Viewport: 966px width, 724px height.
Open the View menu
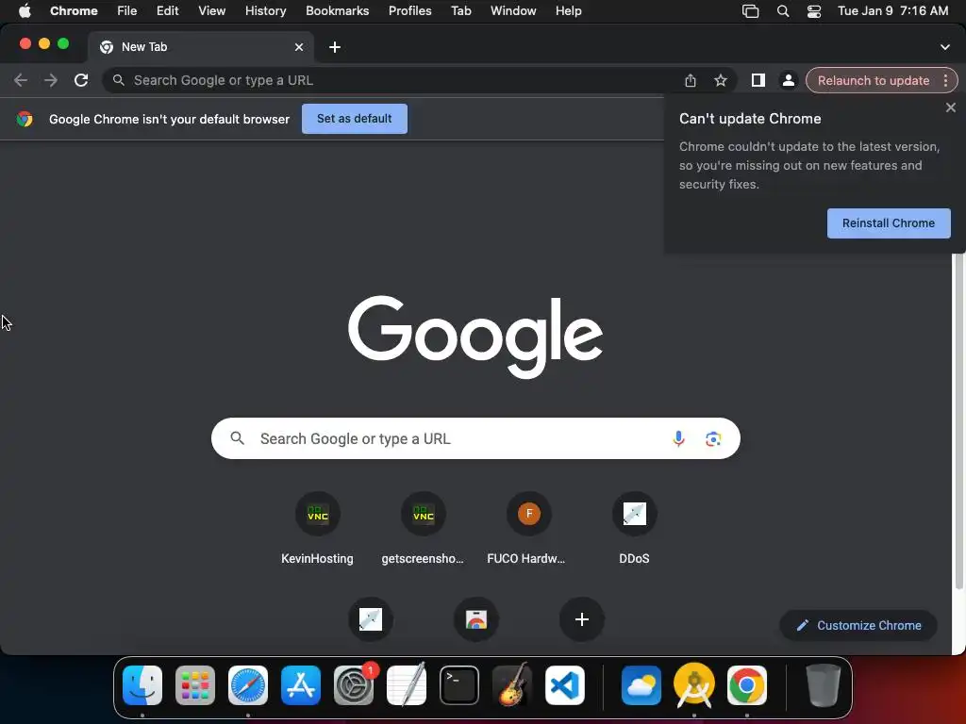pyautogui.click(x=211, y=11)
